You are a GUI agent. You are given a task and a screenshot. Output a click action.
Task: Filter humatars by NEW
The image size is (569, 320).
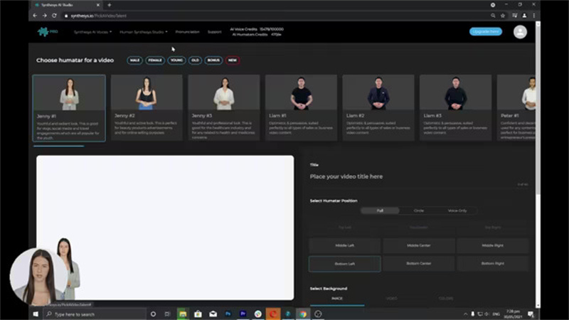(233, 60)
